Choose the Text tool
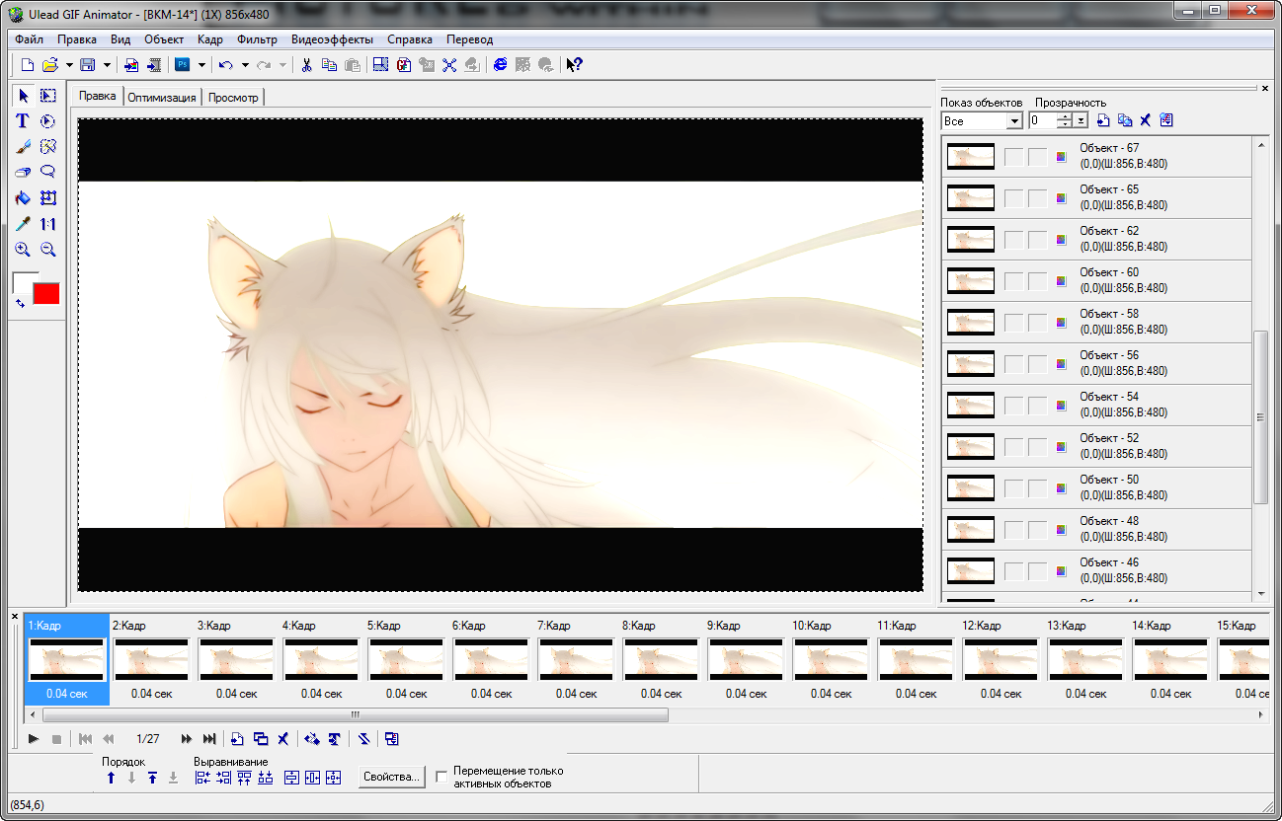Screen dimensions: 1282x821 tap(24, 120)
